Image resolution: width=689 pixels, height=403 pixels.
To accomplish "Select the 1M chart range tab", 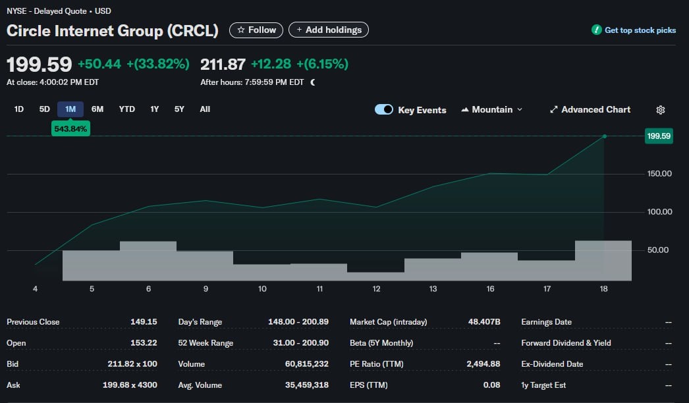I will [70, 109].
